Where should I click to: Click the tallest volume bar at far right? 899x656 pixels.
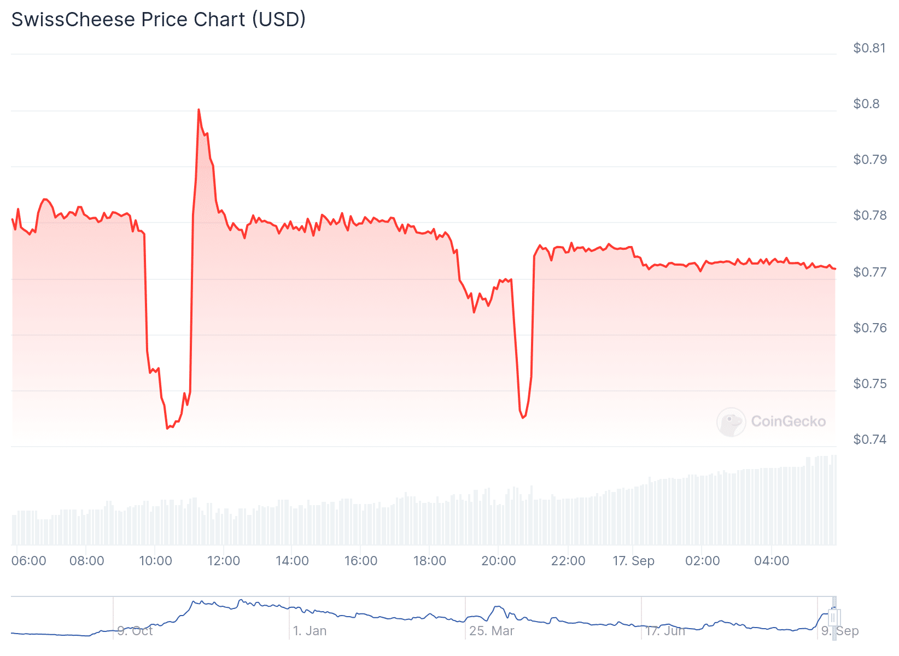[834, 500]
